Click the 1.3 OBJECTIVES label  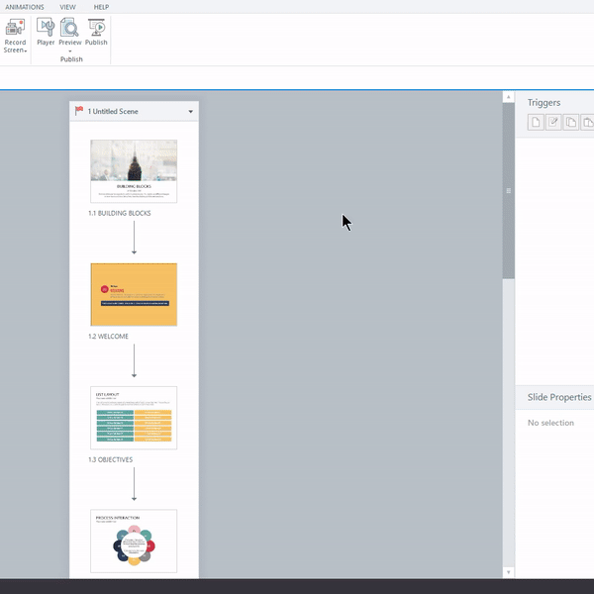pos(111,459)
